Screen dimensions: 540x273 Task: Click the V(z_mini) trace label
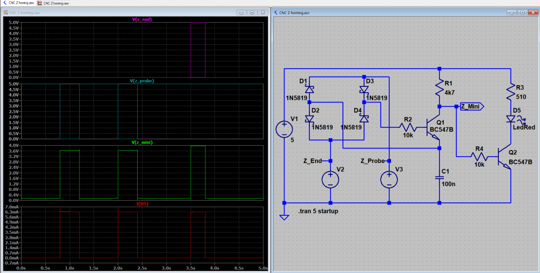tap(142, 142)
